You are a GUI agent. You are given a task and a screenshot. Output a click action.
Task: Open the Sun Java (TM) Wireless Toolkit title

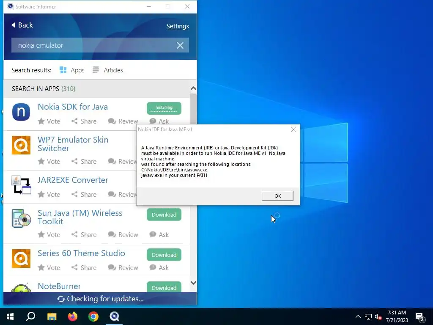(x=80, y=217)
